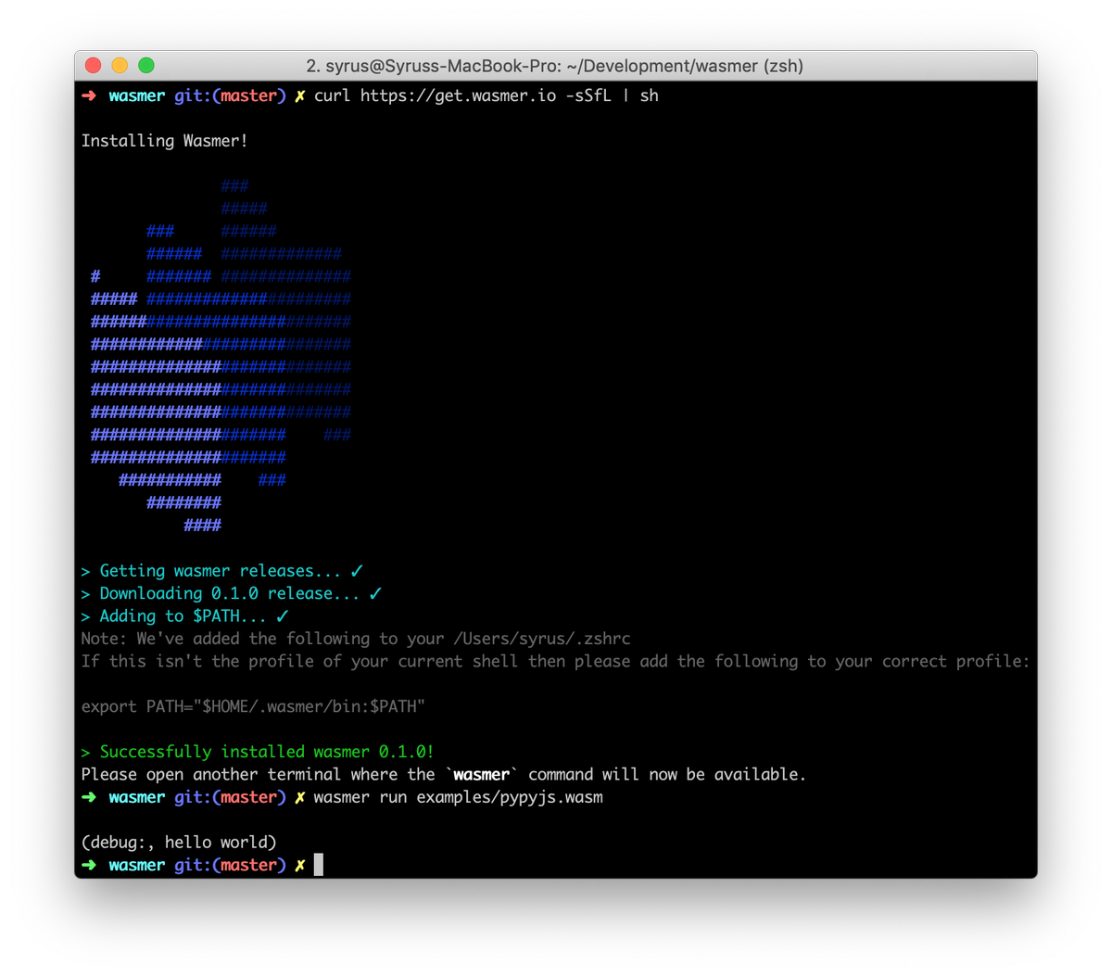Click 'If this isn't the profile' line
This screenshot has height=977, width=1112.
555,661
